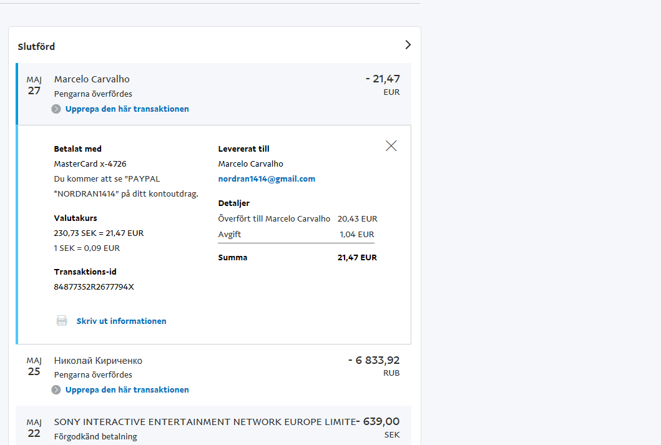The width and height of the screenshot is (661, 445).
Task: Expand the Slutförd section chevron
Action: tap(408, 45)
